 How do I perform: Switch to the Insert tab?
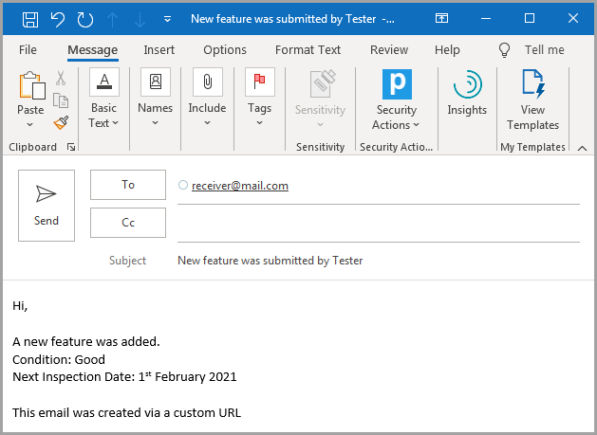[159, 50]
